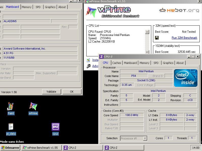Screen dimensions: 202x151
Task: Click the ALADDIN5 model field
Action: (x=27, y=21)
